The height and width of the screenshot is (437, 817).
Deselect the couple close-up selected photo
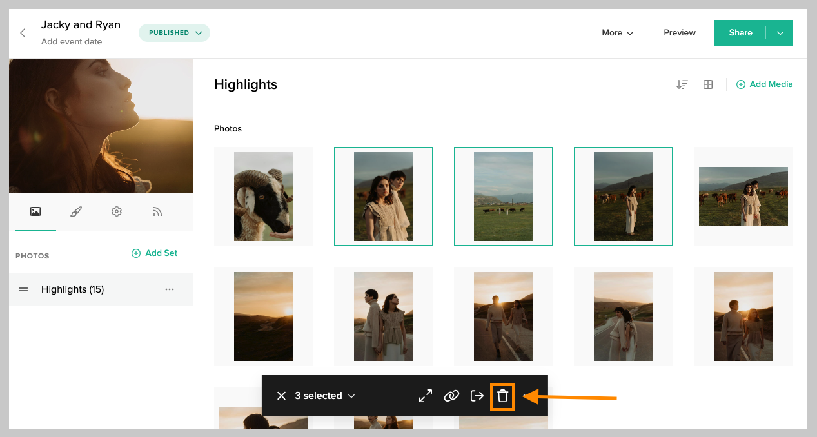click(384, 197)
